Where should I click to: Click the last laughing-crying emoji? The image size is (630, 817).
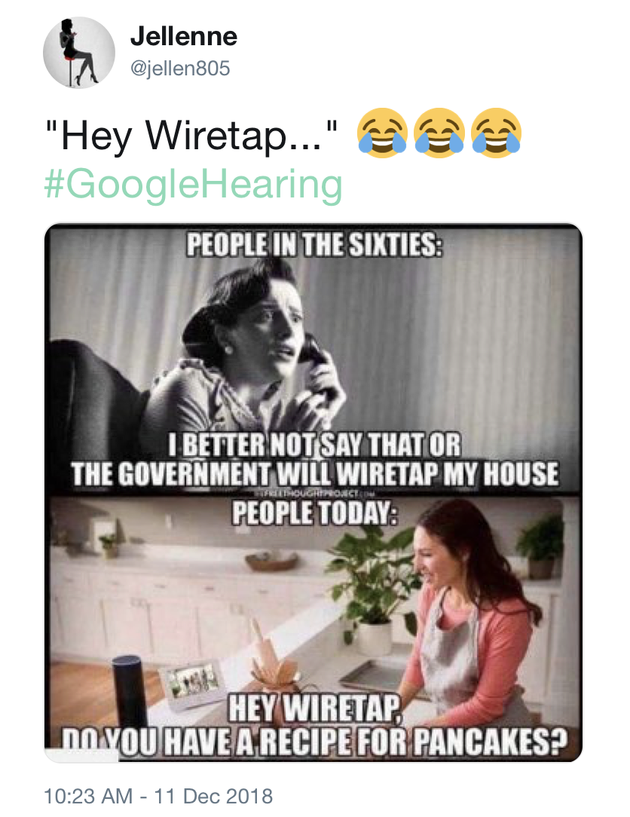tap(497, 133)
